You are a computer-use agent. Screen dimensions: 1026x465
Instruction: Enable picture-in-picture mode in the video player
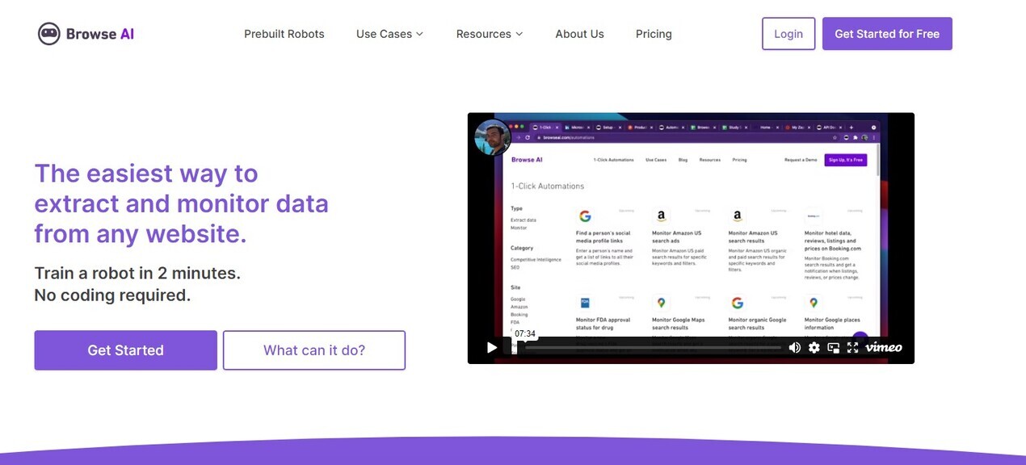833,347
